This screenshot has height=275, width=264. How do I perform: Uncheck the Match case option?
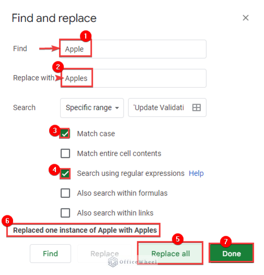click(65, 134)
